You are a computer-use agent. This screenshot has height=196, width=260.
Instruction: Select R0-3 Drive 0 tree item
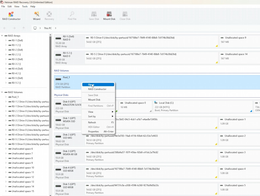tap(30, 125)
